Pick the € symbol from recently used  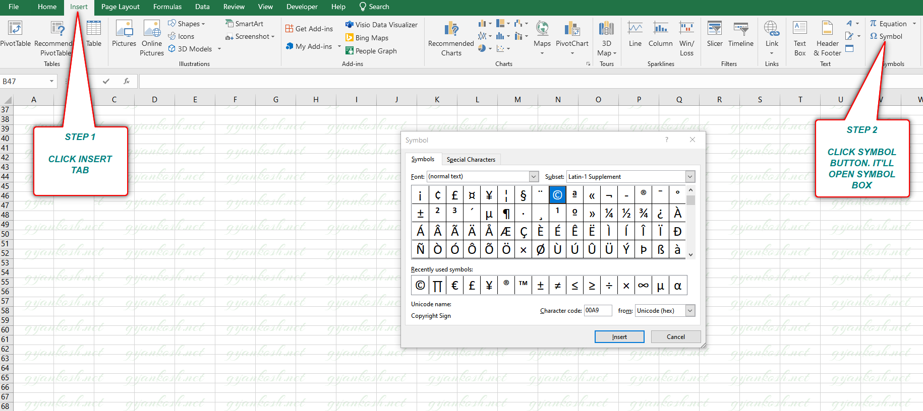454,286
